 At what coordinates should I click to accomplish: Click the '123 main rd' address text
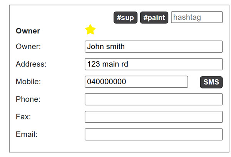pos(107,64)
